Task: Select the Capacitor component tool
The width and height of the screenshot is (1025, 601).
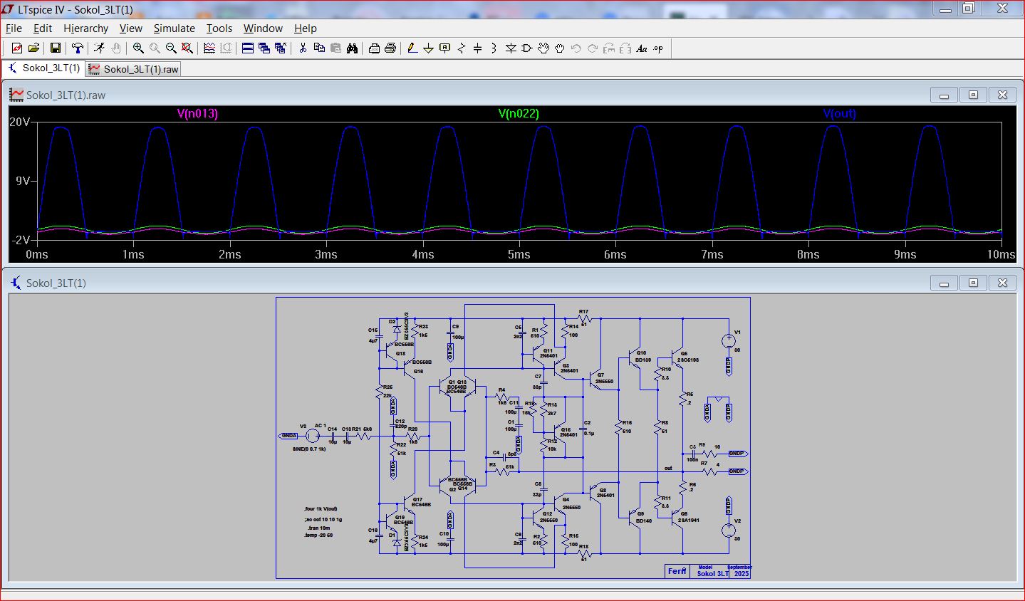Action: 477,48
